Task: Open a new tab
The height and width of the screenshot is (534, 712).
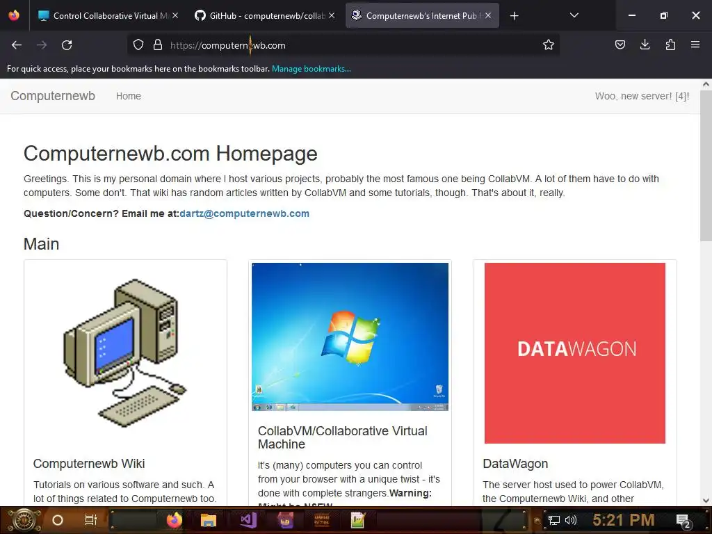Action: coord(514,16)
